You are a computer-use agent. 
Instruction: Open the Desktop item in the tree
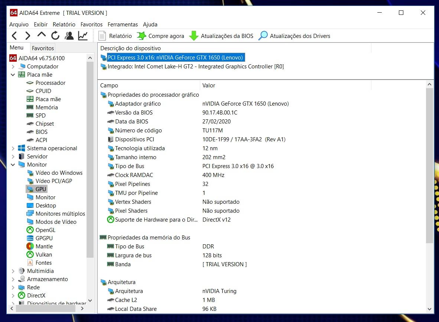click(46, 205)
